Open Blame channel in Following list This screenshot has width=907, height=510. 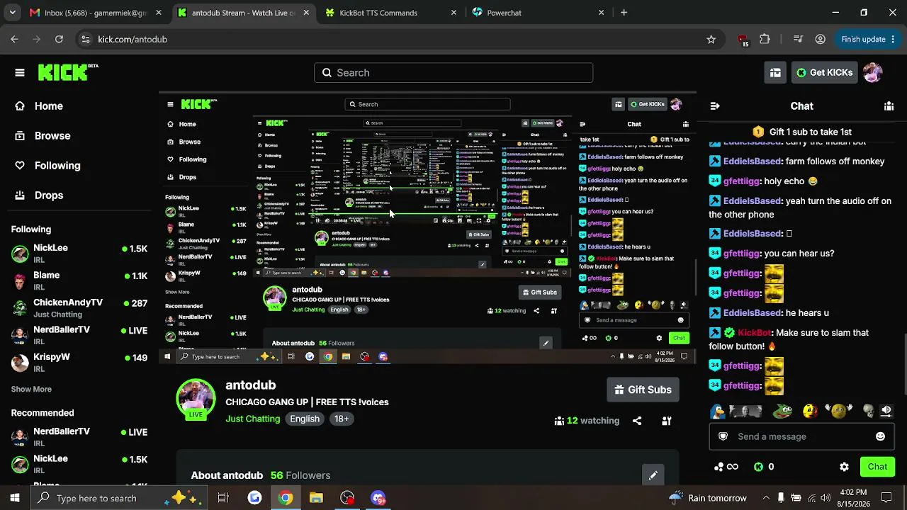pyautogui.click(x=79, y=280)
